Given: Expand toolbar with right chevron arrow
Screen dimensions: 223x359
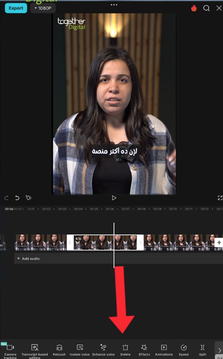Looking at the screenshot, I should pos(219,350).
